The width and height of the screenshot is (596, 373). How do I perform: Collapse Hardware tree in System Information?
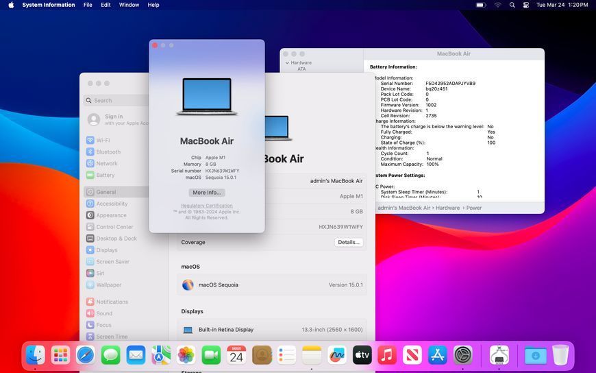coord(287,63)
